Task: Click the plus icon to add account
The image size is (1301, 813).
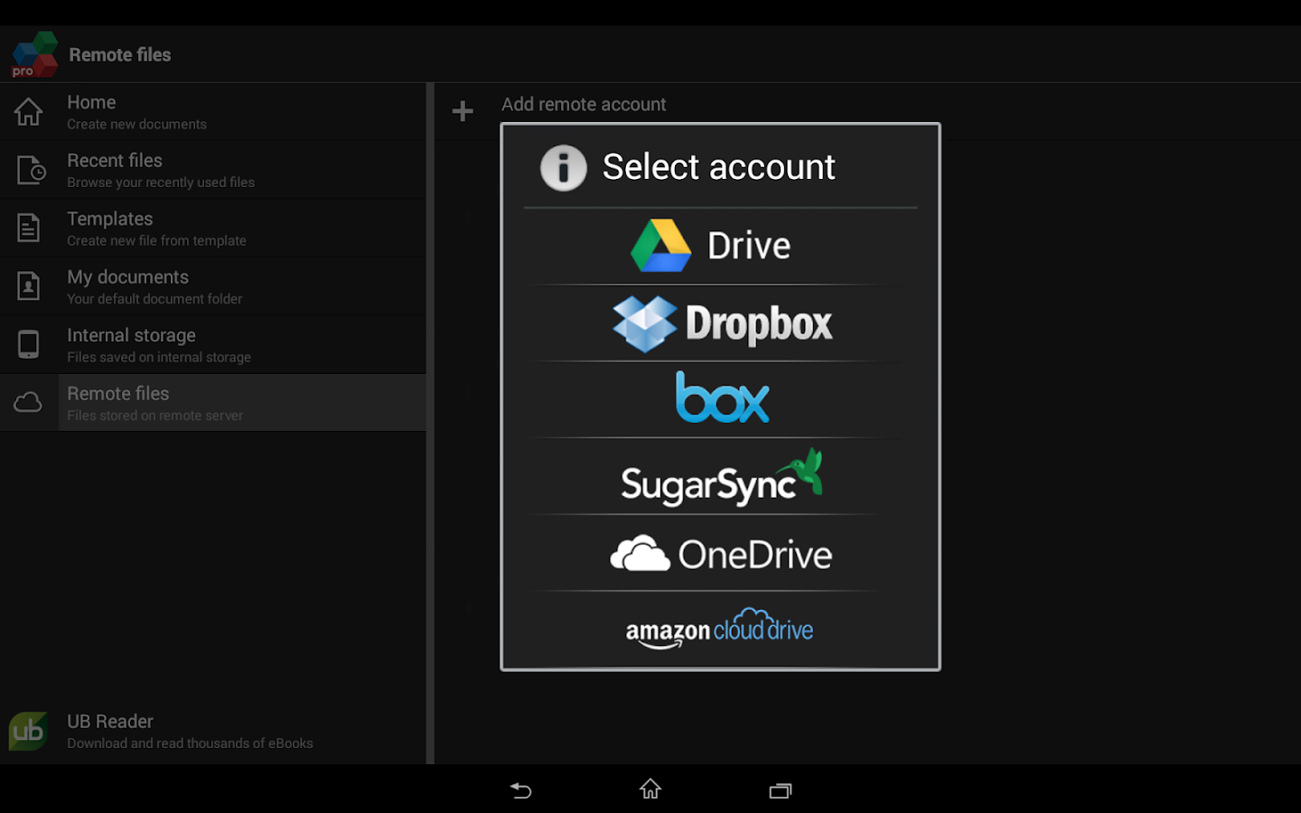Action: 463,111
